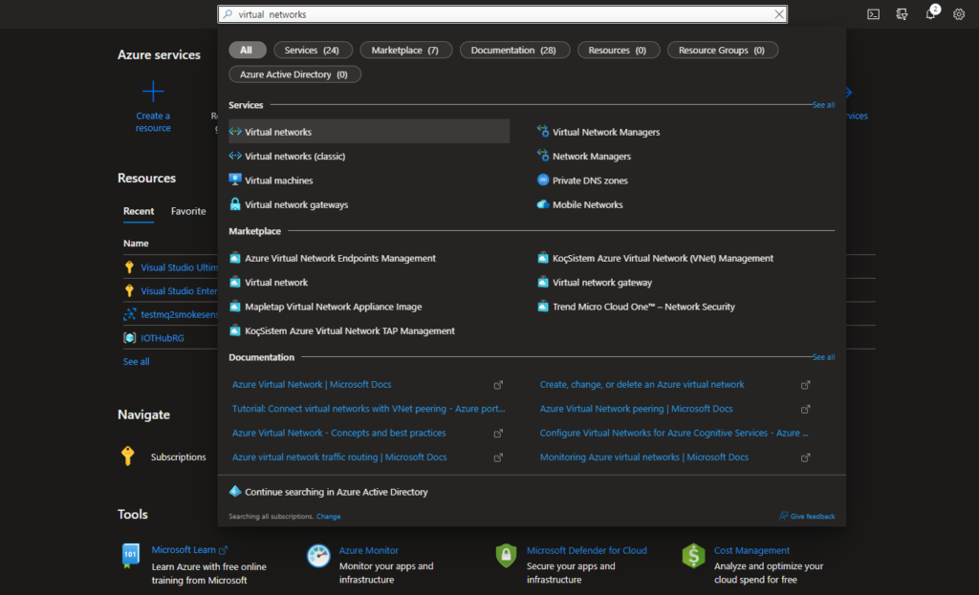Click Cost Management dollar icon
The image size is (979, 595).
(x=693, y=556)
